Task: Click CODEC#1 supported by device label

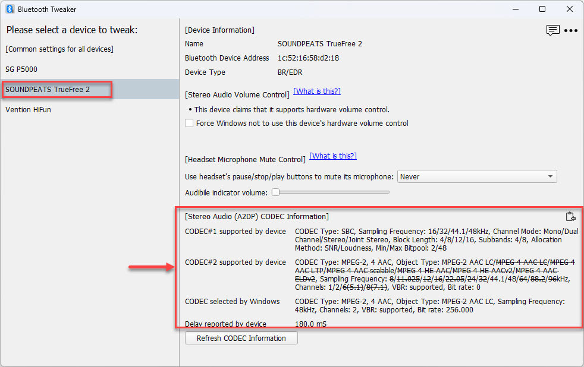Action: (x=236, y=231)
